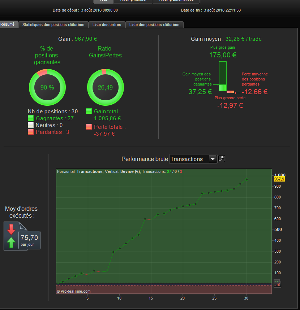Click the Plus gros gain 175,00 € value
The image size is (300, 310).
click(223, 55)
